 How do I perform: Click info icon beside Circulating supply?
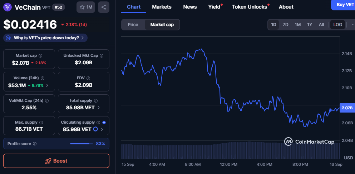(98, 123)
